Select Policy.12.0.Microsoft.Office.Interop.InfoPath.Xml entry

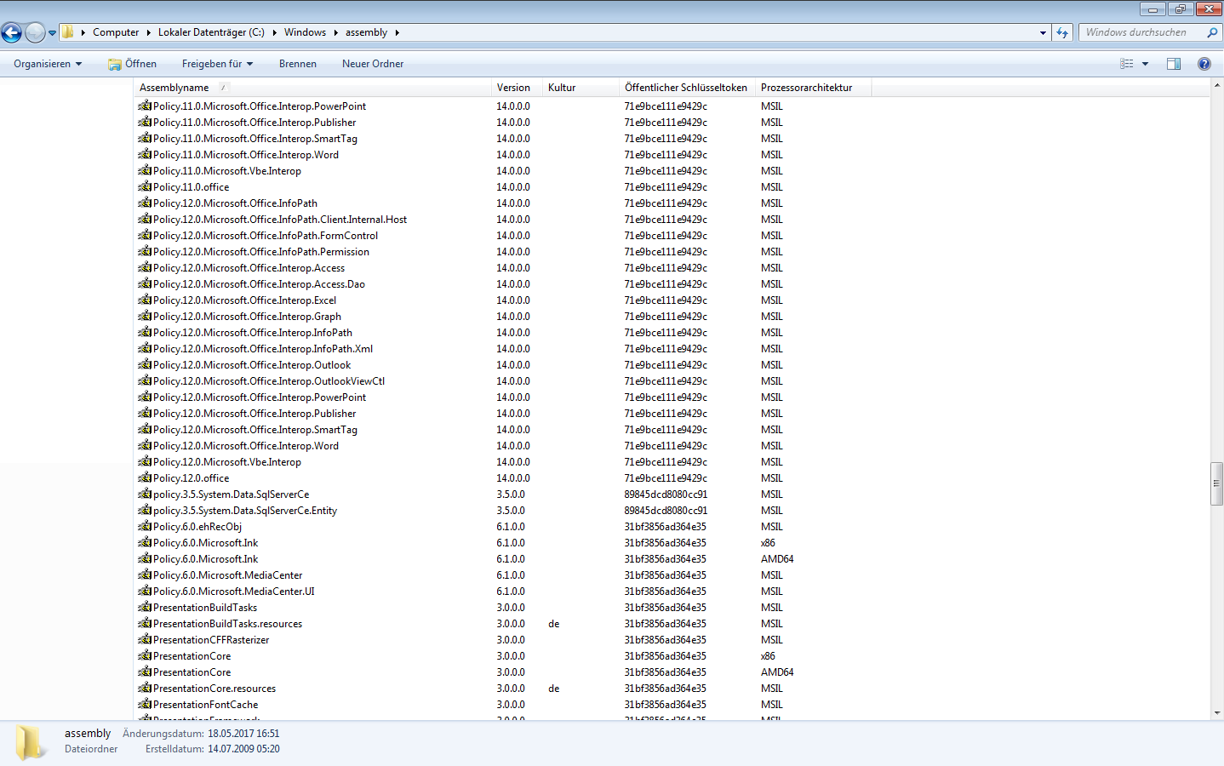point(263,348)
